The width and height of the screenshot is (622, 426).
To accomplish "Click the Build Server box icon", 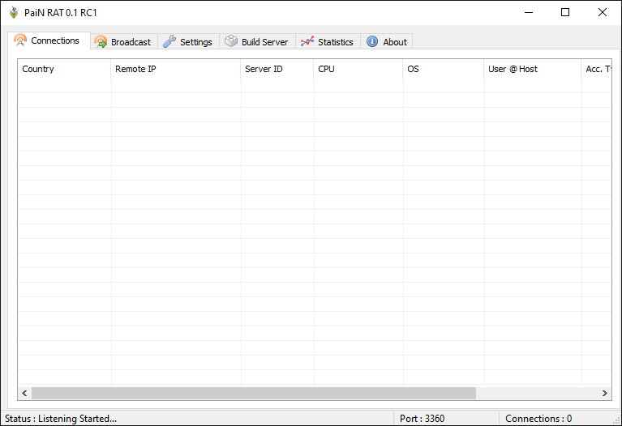I will [231, 42].
